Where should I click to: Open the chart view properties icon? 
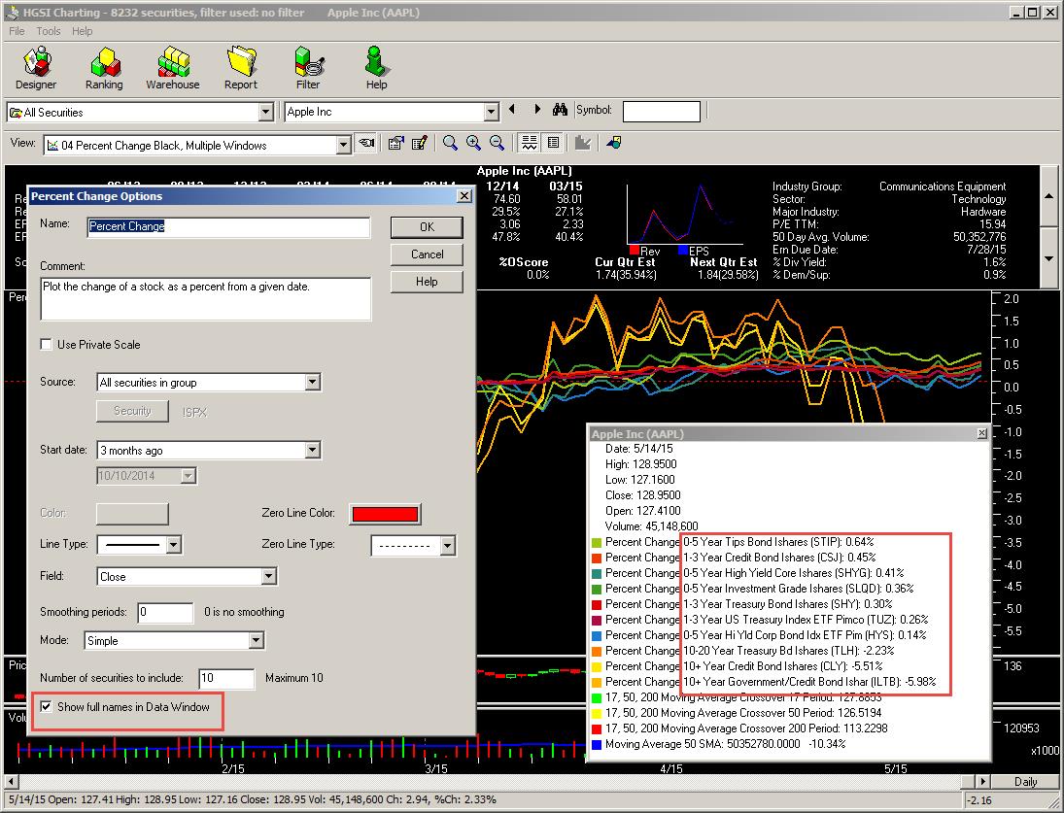coord(396,143)
